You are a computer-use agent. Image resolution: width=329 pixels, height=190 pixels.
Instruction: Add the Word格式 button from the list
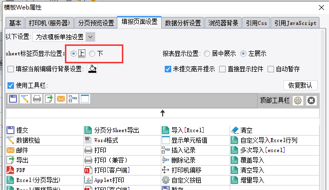[x=101, y=140]
